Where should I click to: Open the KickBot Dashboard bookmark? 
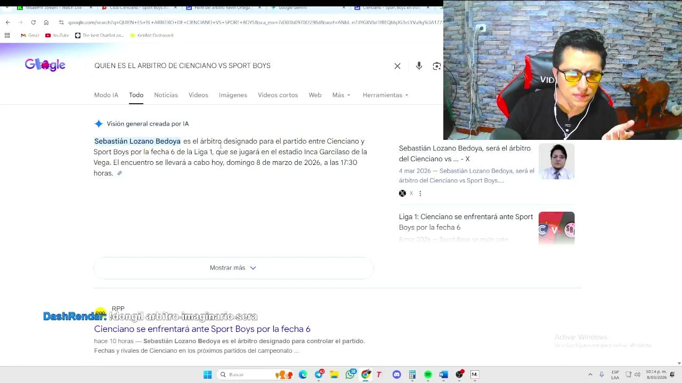[x=151, y=35]
